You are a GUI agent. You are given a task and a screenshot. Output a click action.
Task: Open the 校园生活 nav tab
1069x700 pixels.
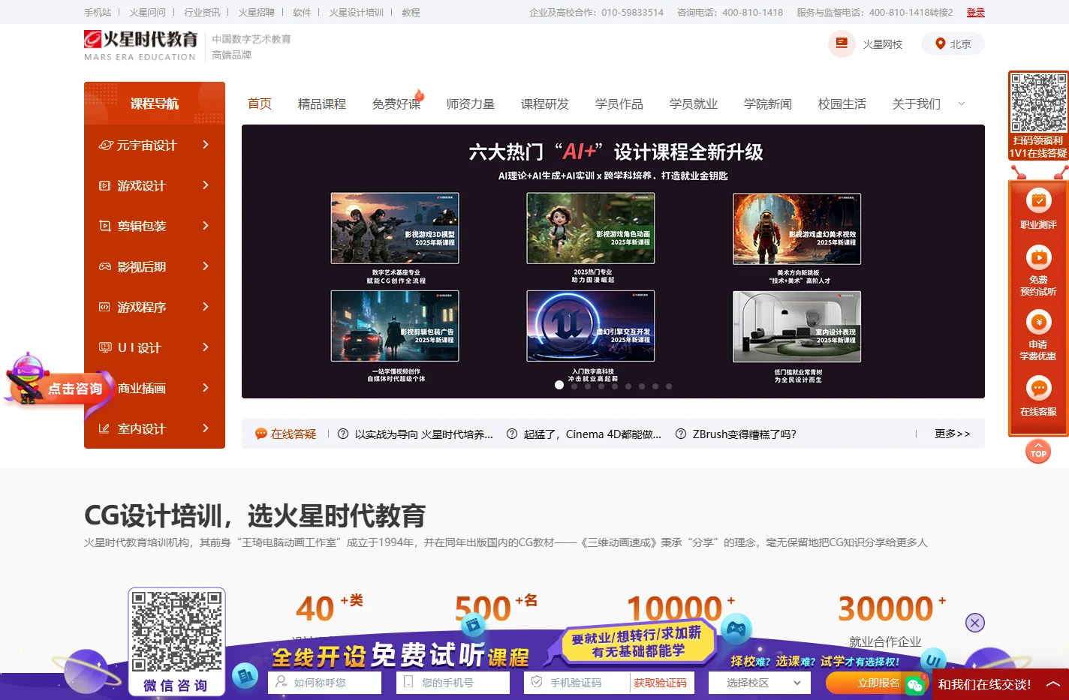[842, 104]
